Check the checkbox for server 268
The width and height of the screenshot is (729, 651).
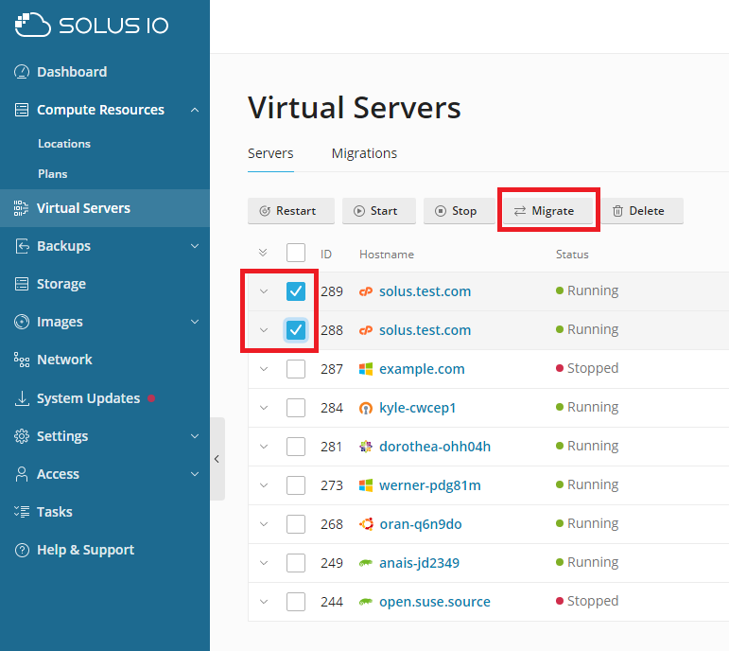[296, 524]
